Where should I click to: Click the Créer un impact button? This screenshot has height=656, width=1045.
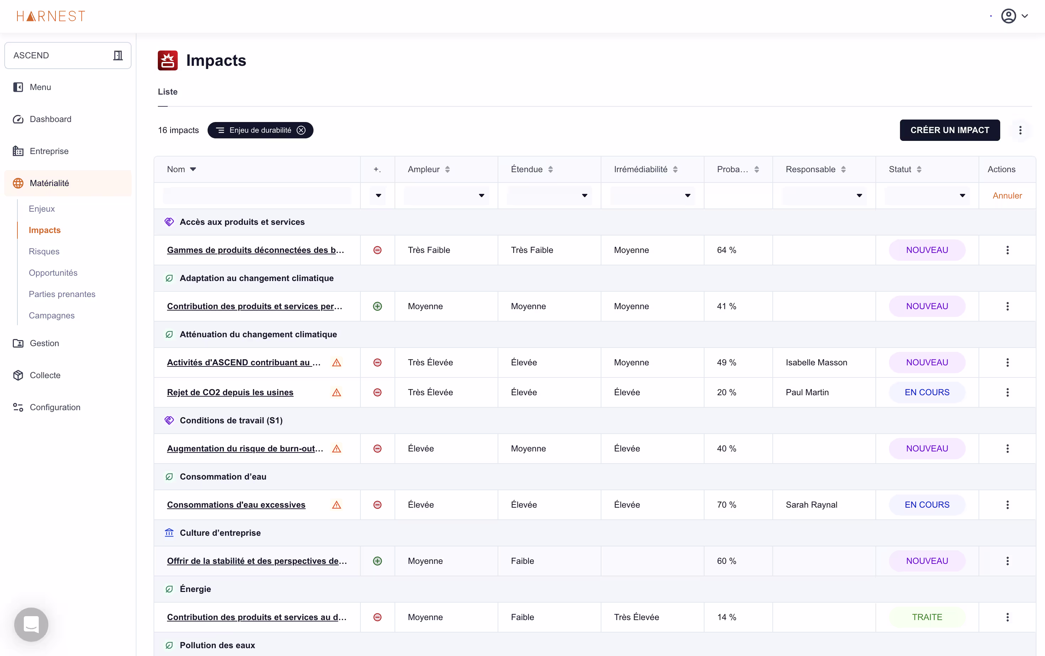point(949,130)
